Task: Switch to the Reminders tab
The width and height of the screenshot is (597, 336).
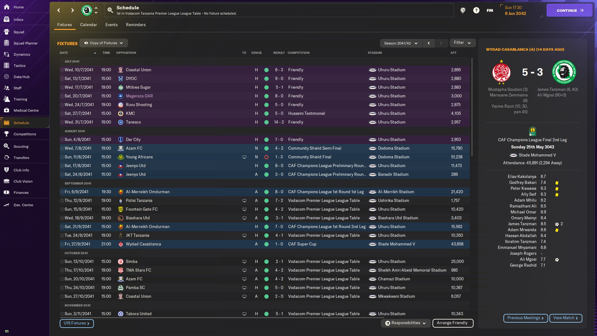Action: click(136, 25)
